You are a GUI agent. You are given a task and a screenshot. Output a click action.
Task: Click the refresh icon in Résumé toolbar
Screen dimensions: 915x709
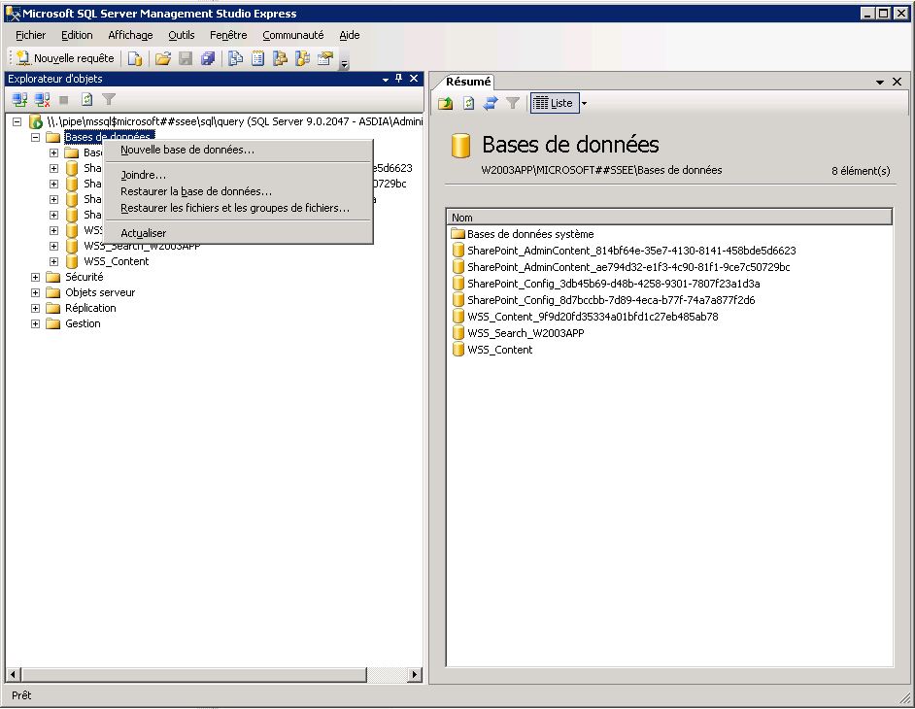point(468,103)
